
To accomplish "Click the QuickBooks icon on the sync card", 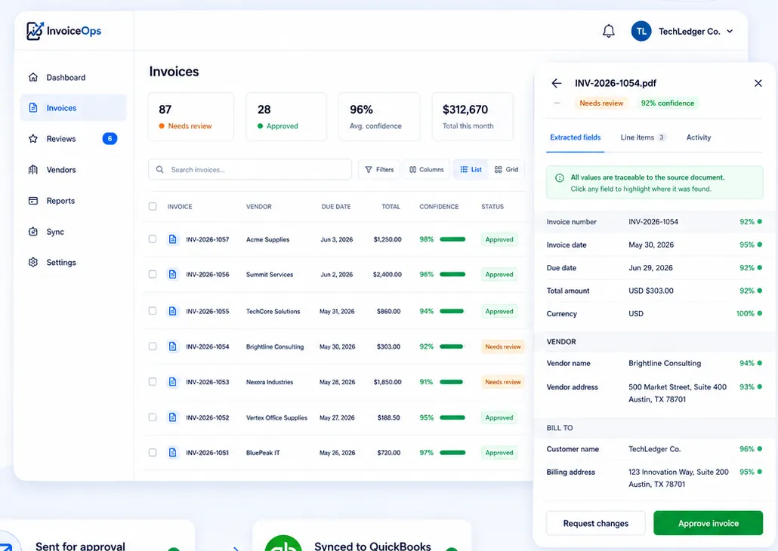I will coord(283,544).
